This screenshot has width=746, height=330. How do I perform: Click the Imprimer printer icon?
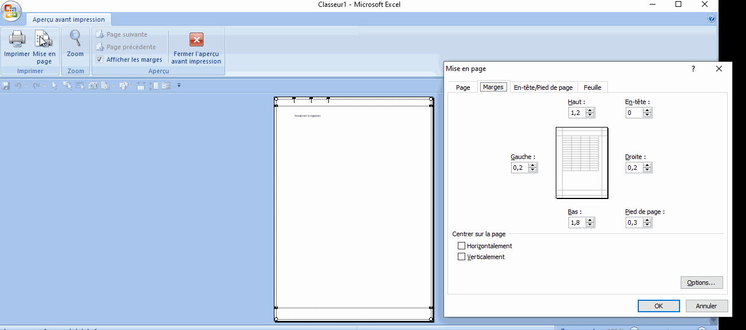click(17, 40)
